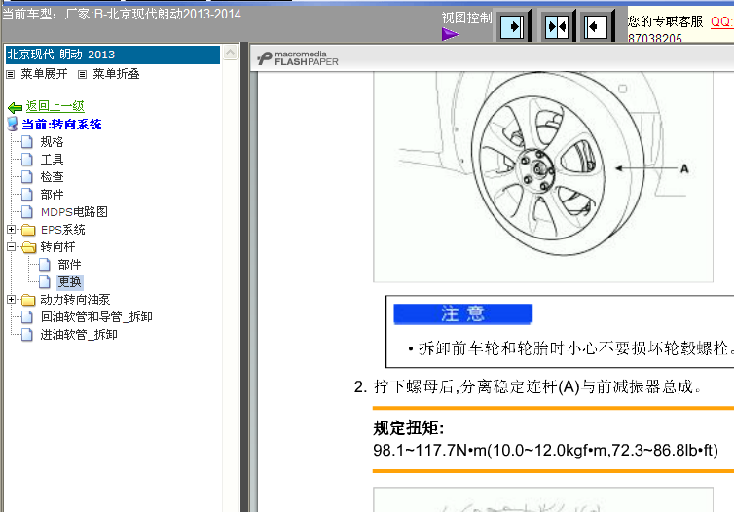Click the scroll-up arrow of the tree panel
Image resolution: width=734 pixels, height=512 pixels.
(230, 52)
